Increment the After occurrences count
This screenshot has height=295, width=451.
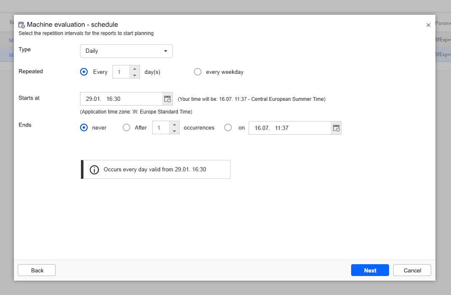[174, 124]
